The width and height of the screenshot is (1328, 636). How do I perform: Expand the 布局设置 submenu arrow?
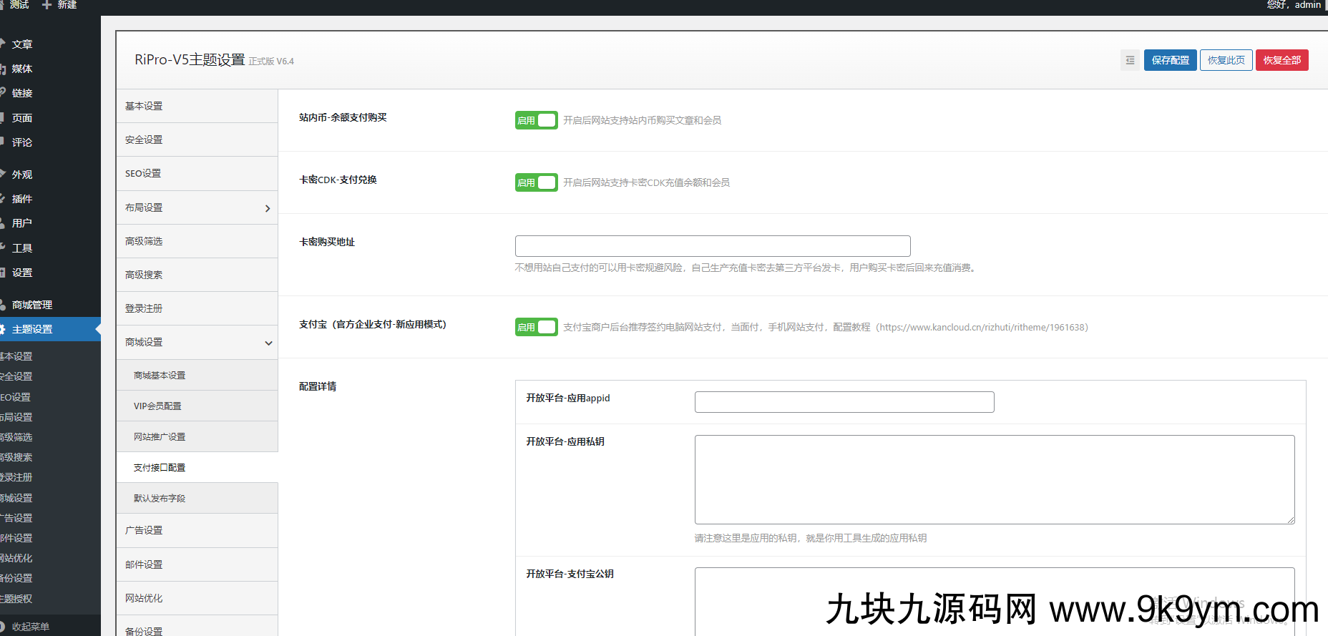268,208
